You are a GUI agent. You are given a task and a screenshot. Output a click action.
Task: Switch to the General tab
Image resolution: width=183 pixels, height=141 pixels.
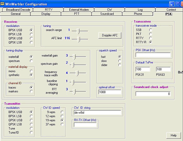(16, 14)
